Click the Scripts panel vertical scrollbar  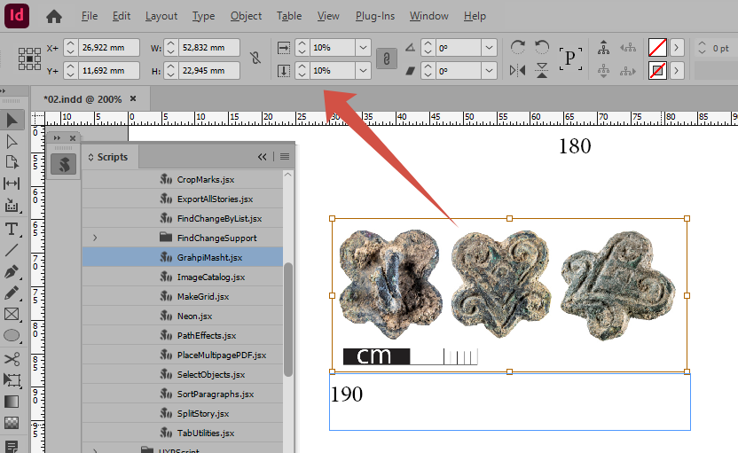point(288,320)
